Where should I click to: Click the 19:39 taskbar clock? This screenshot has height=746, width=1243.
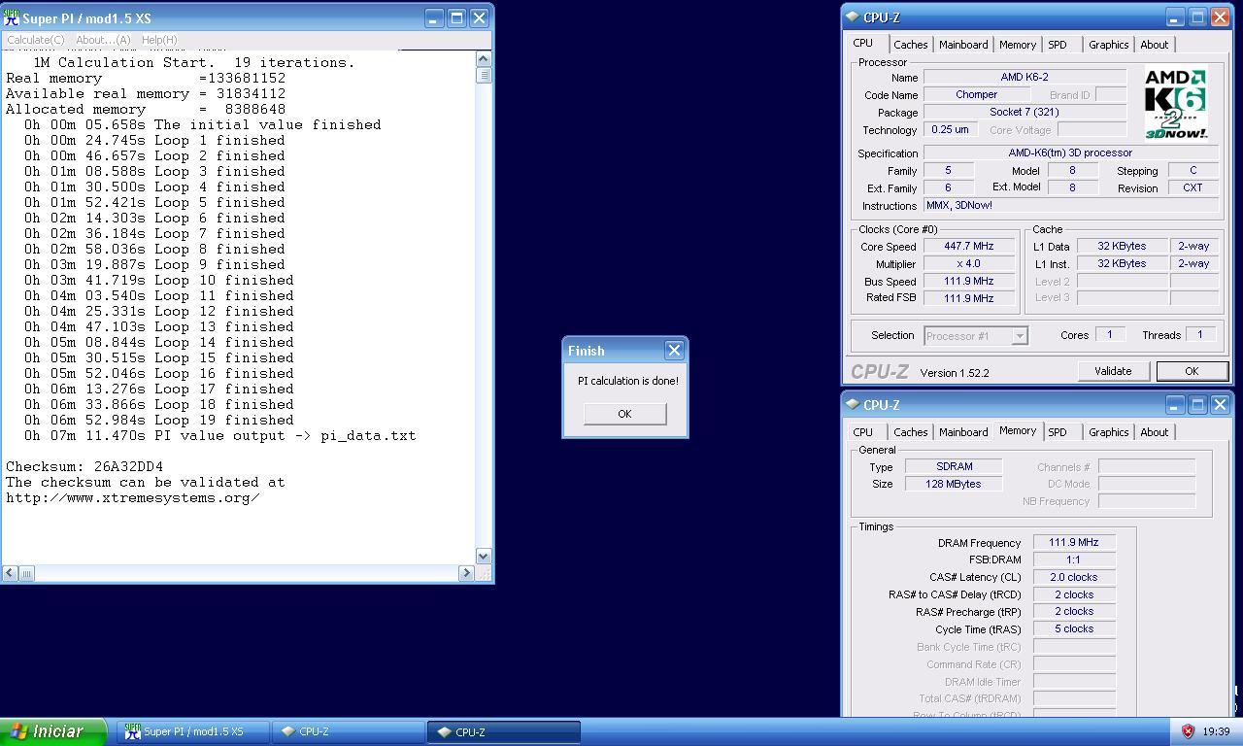[x=1216, y=731]
